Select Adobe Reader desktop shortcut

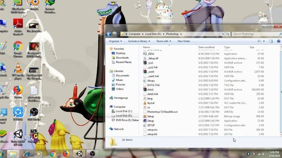point(18,27)
